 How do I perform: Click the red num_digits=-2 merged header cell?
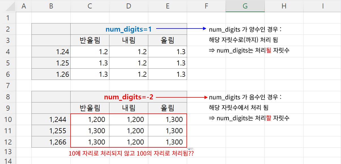coord(129,97)
